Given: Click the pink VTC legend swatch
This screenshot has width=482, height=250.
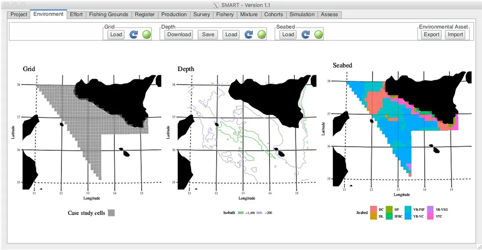Looking at the screenshot, I should tap(430, 216).
